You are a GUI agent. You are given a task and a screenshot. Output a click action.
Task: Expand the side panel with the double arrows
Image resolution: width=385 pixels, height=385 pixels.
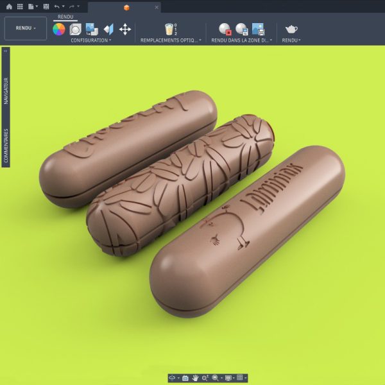pyautogui.click(x=6, y=51)
